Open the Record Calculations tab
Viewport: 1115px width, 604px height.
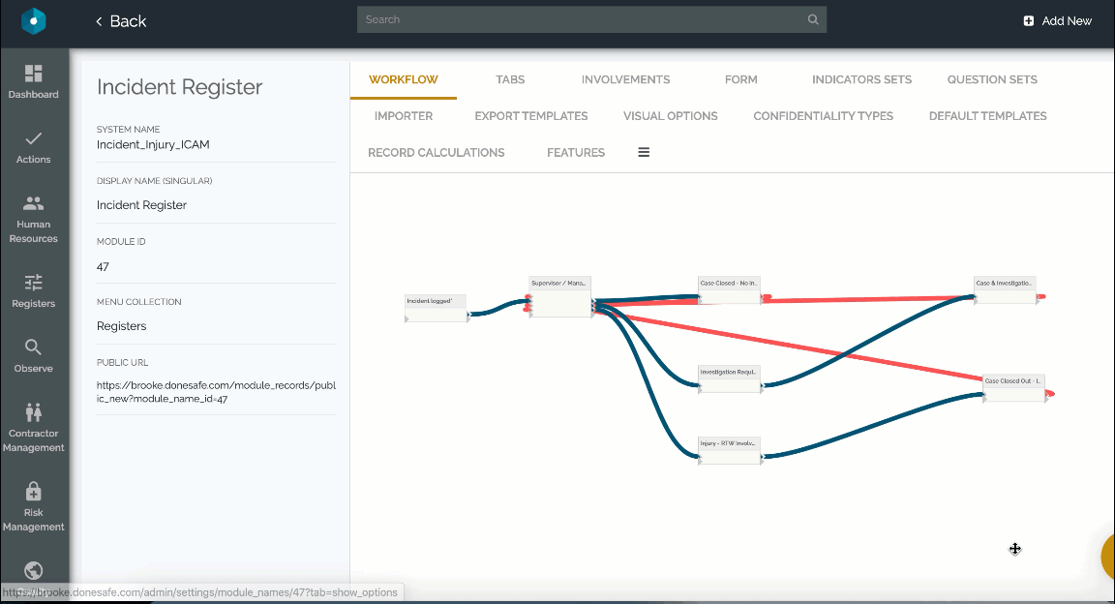point(436,152)
